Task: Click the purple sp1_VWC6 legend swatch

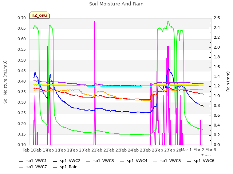Action: point(189,161)
